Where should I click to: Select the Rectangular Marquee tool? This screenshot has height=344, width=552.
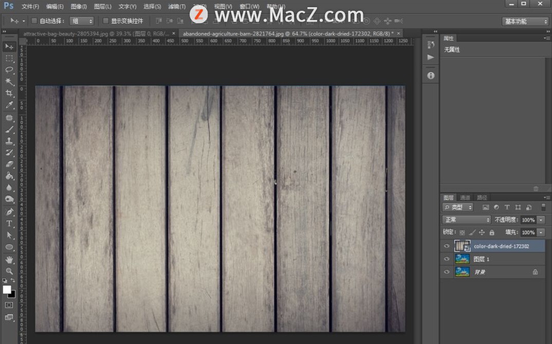(9, 59)
